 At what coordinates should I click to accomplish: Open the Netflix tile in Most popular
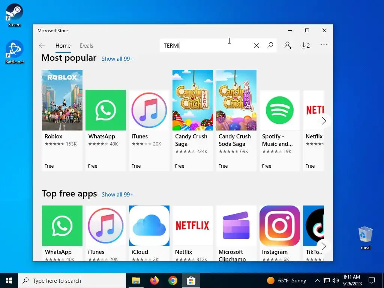(x=313, y=110)
